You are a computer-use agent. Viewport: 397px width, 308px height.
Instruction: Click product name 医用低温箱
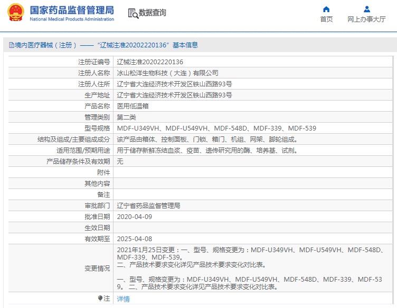[x=133, y=106]
